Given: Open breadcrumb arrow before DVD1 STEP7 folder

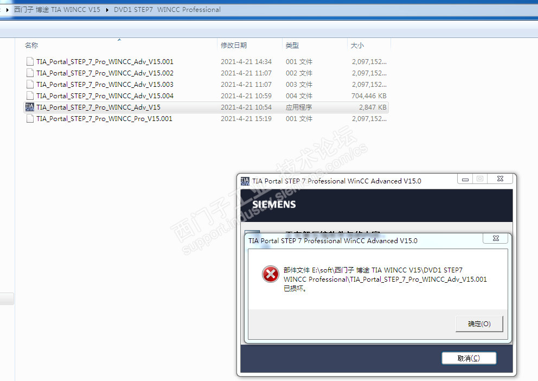Looking at the screenshot, I should pos(107,10).
